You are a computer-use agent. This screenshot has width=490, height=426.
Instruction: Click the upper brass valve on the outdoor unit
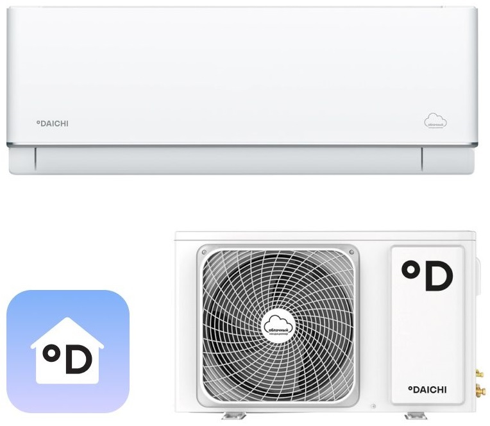click(479, 373)
